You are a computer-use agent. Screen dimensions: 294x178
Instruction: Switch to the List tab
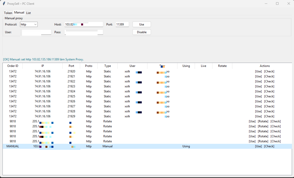[28, 12]
